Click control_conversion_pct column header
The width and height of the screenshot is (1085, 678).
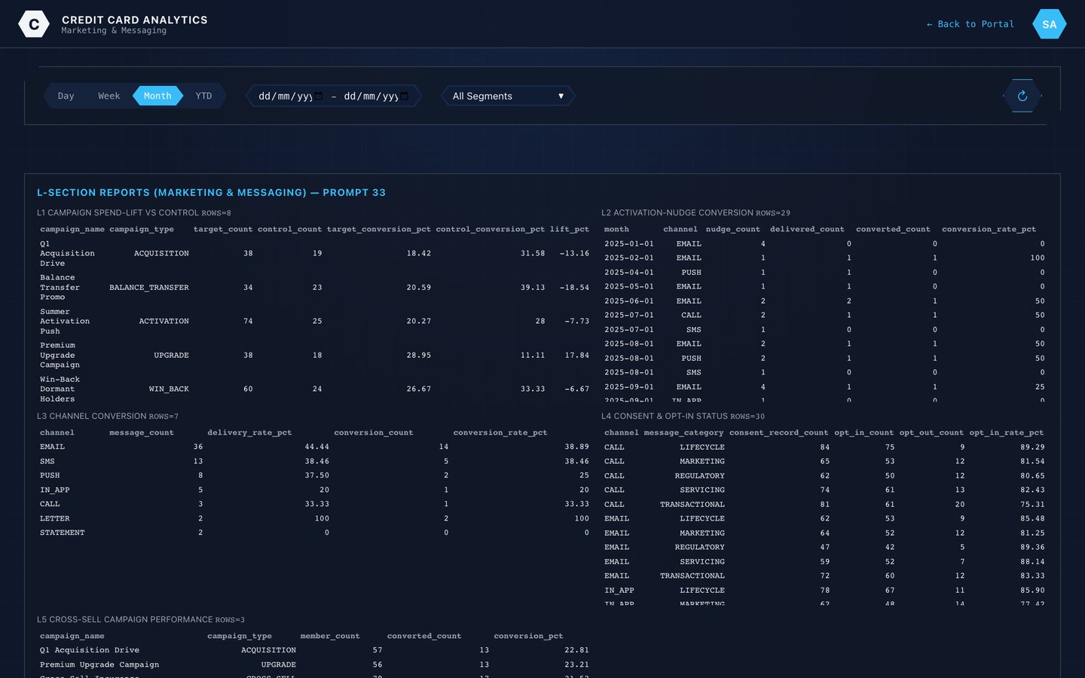pyautogui.click(x=491, y=229)
